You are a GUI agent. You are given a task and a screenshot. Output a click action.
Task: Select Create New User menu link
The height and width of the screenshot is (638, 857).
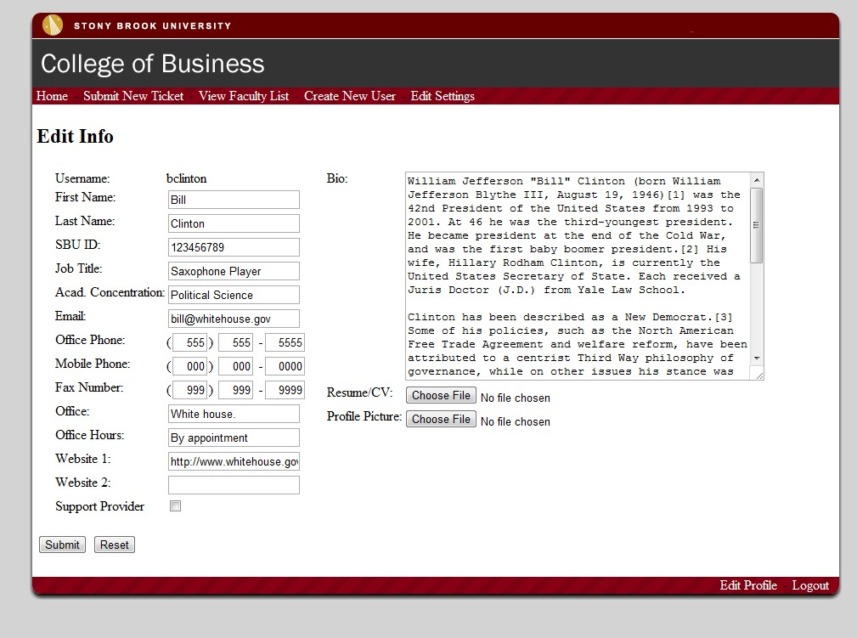click(350, 96)
